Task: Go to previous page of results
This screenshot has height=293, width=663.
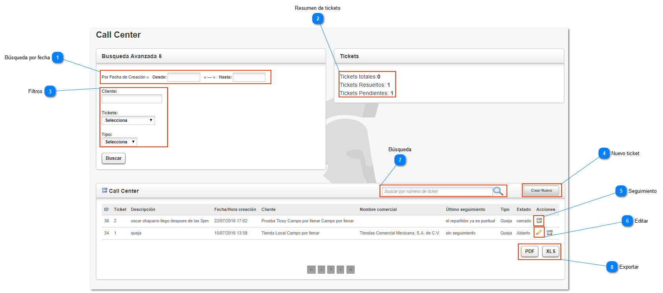Action: click(x=321, y=269)
